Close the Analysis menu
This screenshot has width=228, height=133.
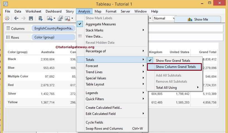point(84,11)
